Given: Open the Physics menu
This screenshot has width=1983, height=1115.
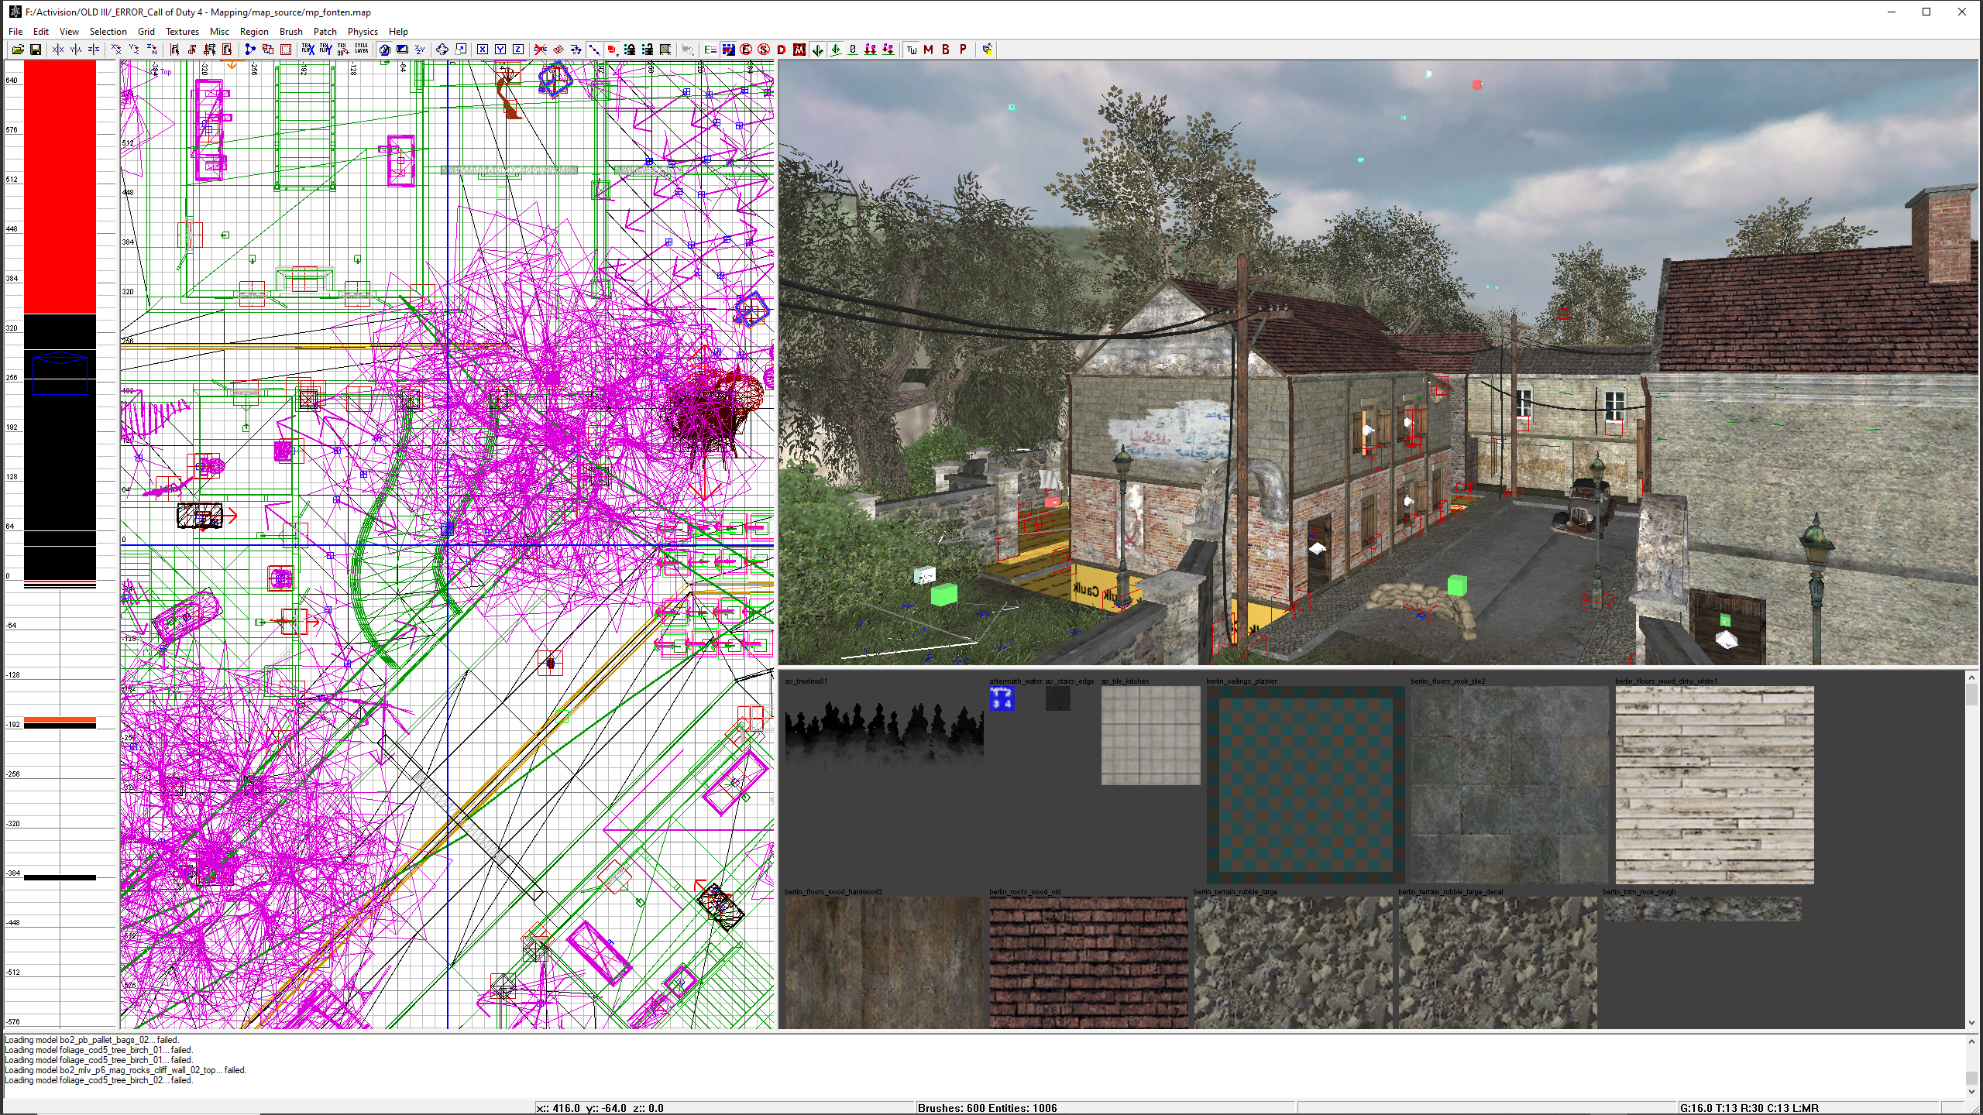Looking at the screenshot, I should point(363,32).
